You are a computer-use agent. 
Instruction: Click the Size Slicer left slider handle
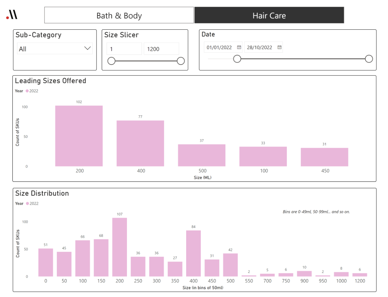pos(112,61)
